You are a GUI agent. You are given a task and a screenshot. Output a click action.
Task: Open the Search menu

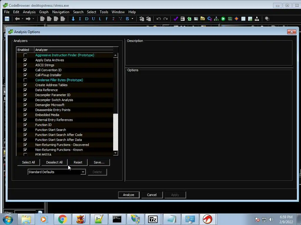(78, 12)
